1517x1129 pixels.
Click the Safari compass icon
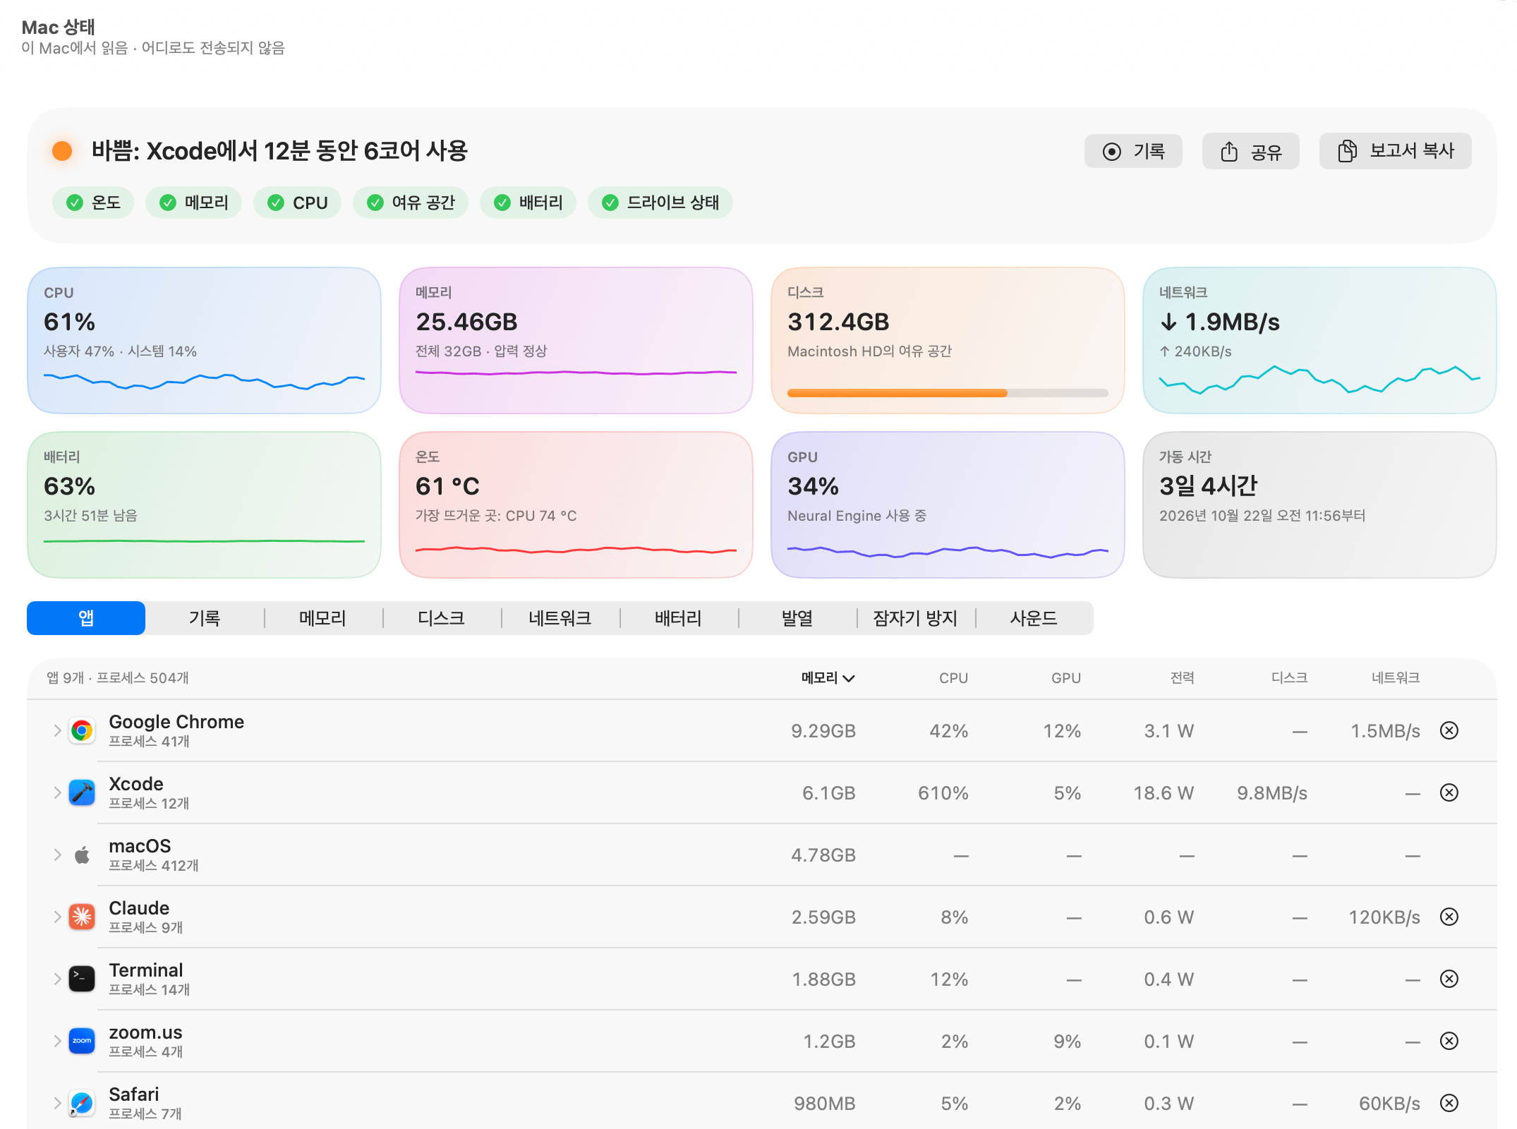(x=82, y=1104)
